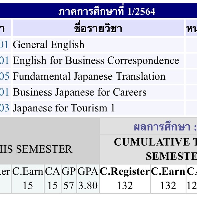Click the semester 1/2564 header bar
Image resolution: width=197 pixels, height=197 pixels.
(107, 11)
